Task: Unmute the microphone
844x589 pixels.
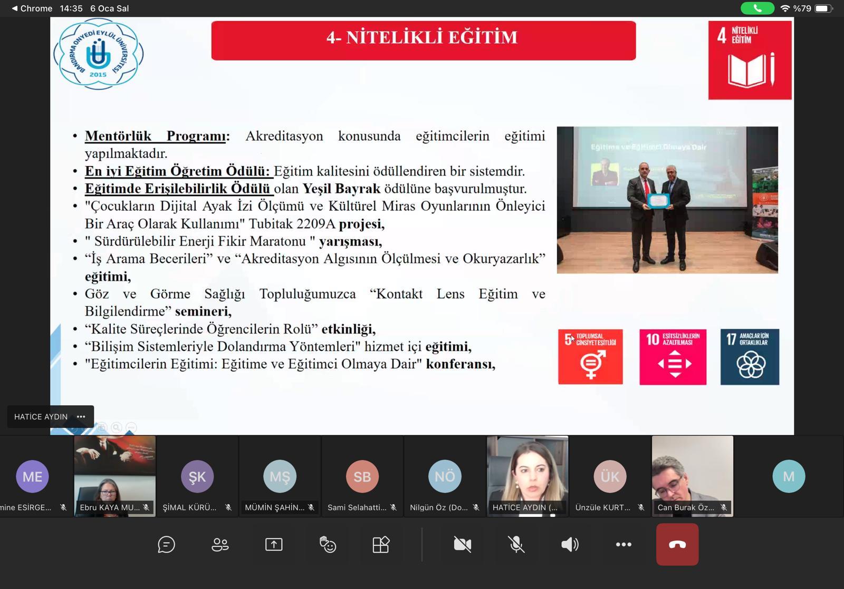Action: coord(516,544)
